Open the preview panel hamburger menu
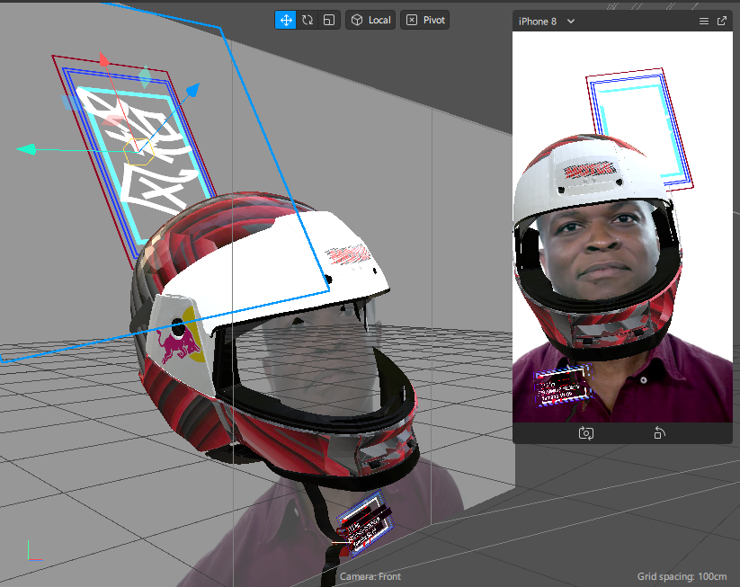 (x=706, y=20)
